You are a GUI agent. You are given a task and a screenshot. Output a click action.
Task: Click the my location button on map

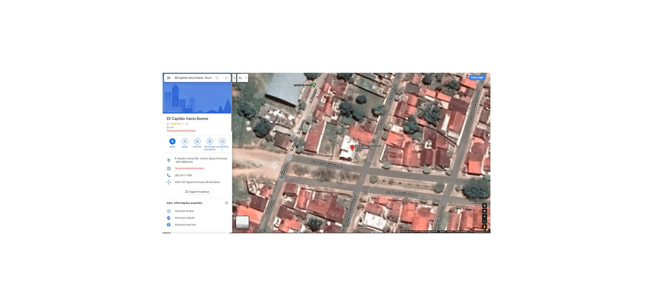[x=485, y=211]
